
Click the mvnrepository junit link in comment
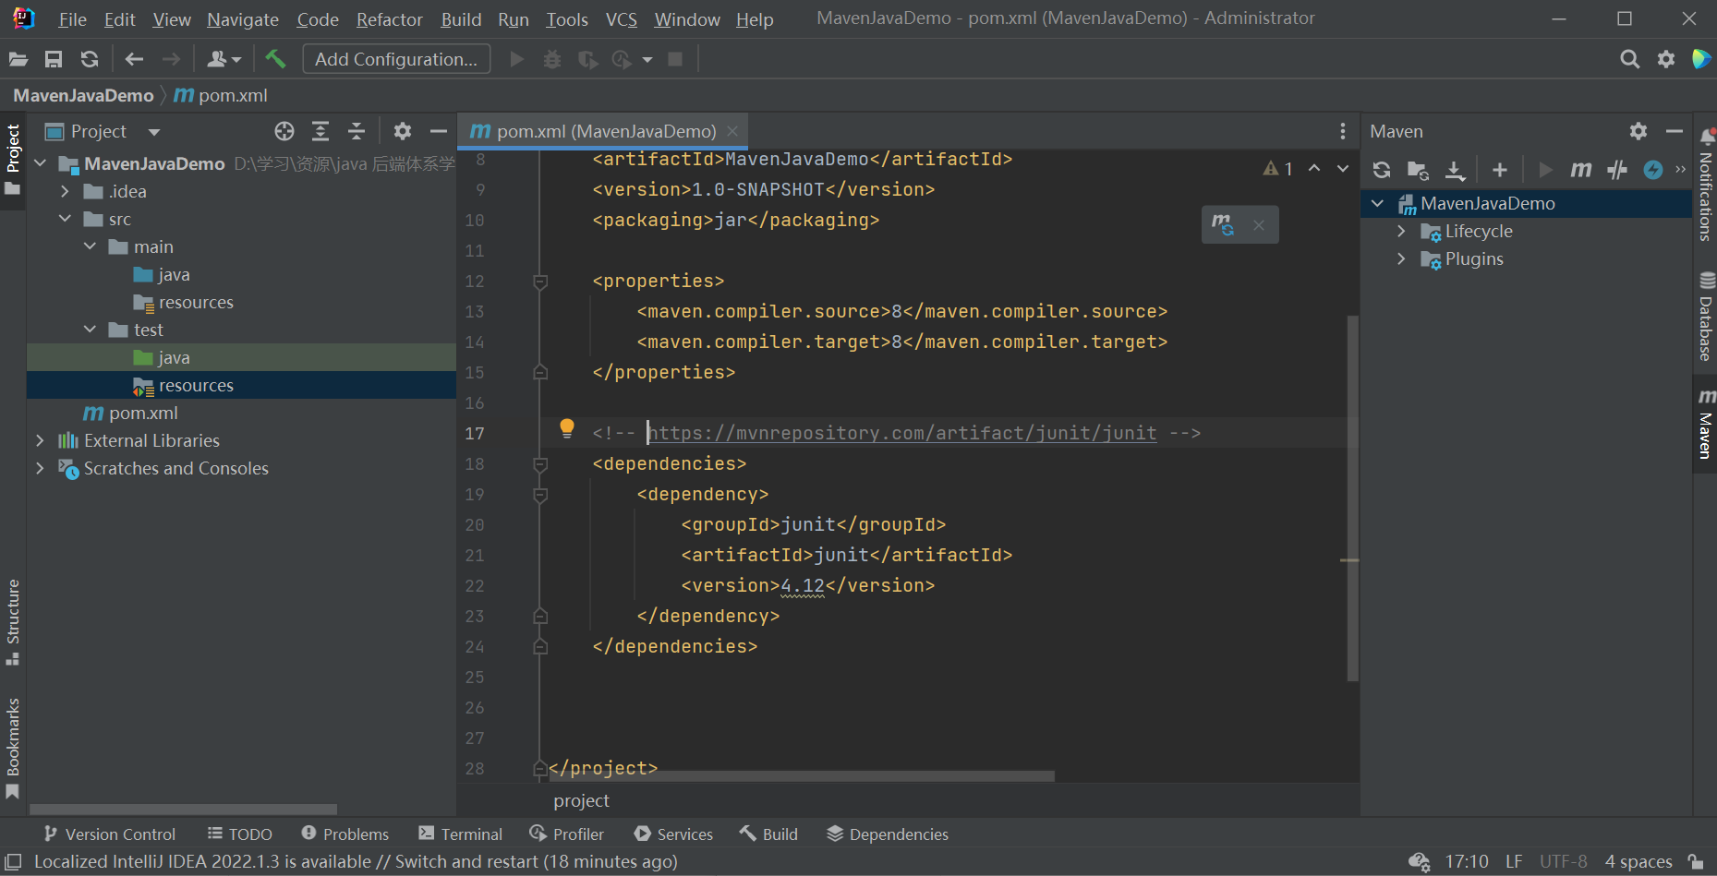click(902, 433)
